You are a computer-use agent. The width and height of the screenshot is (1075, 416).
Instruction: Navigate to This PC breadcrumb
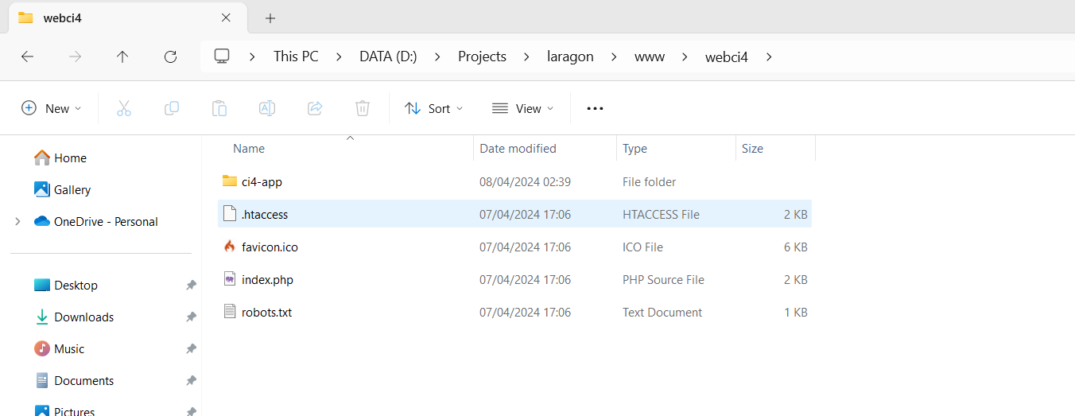(296, 56)
